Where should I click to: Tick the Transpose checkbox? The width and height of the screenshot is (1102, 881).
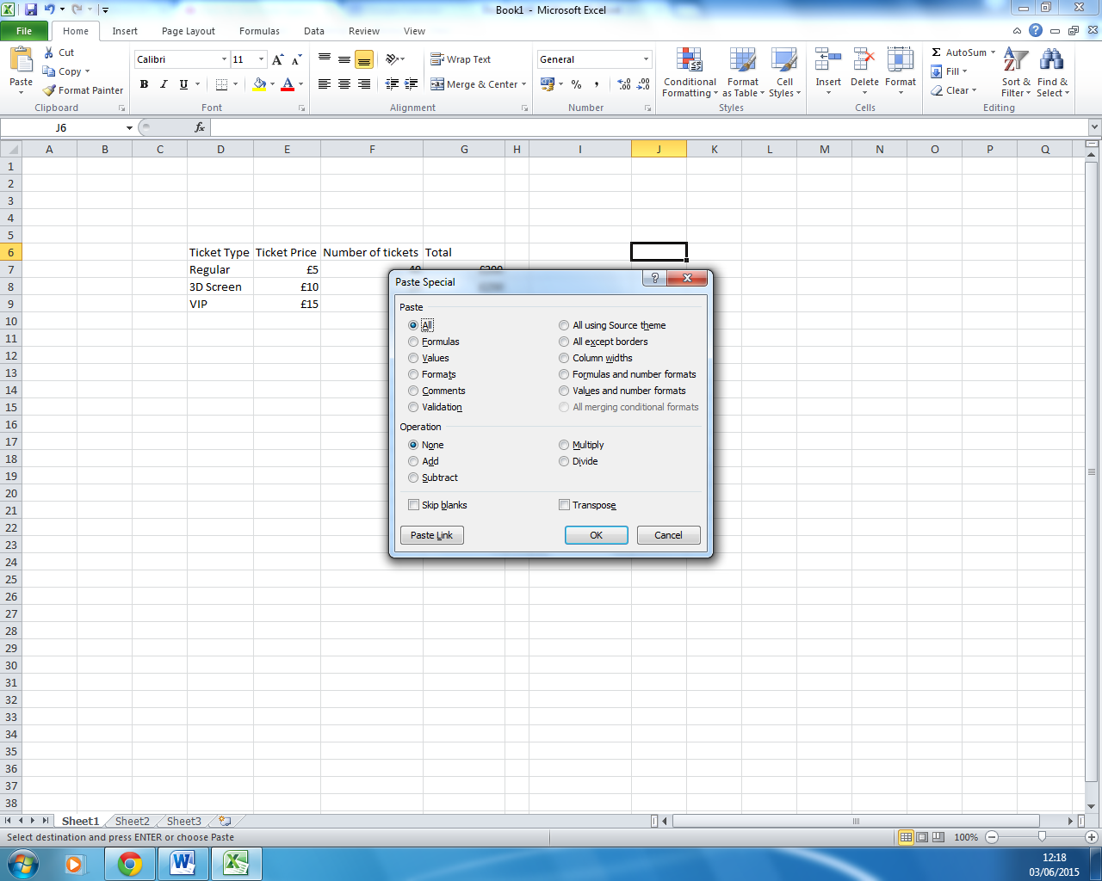pos(565,505)
